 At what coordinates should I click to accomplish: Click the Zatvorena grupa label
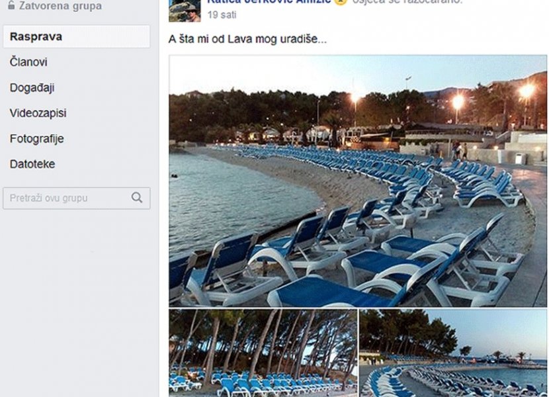tap(60, 6)
